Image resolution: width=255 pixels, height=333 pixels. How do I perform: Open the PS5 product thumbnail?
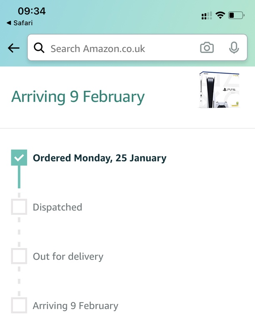tap(219, 91)
